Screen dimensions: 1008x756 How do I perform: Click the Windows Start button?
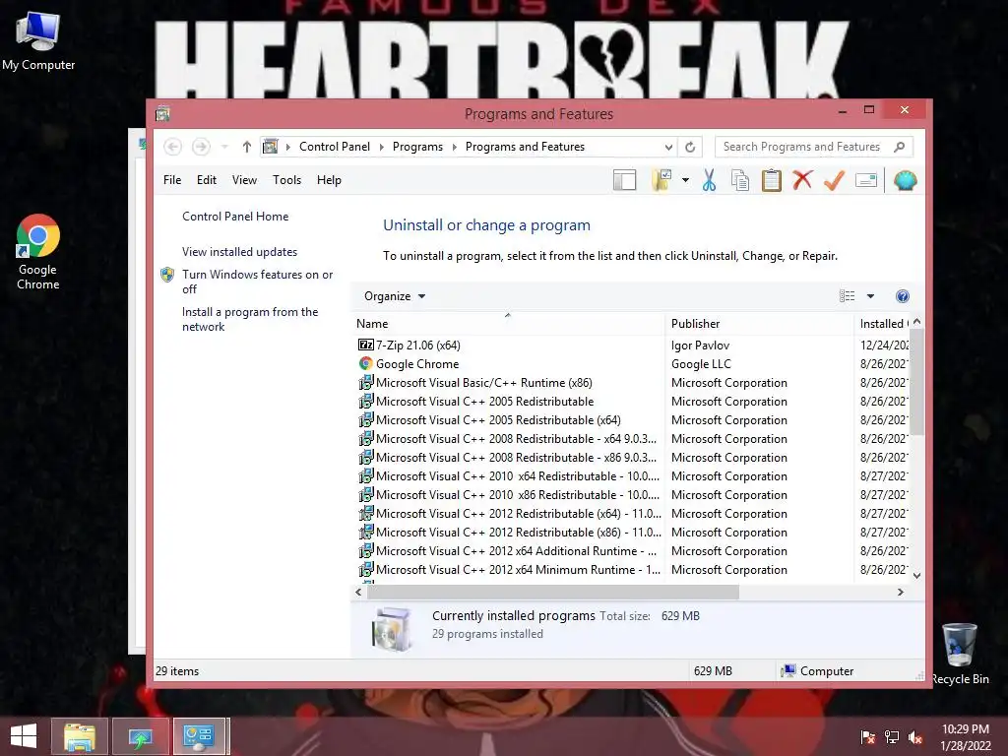[24, 736]
